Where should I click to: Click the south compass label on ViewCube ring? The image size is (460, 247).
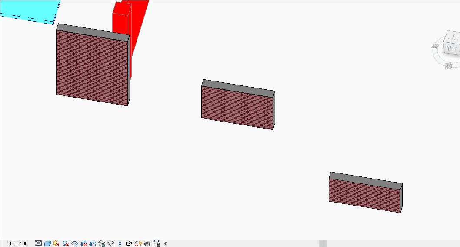(x=448, y=66)
